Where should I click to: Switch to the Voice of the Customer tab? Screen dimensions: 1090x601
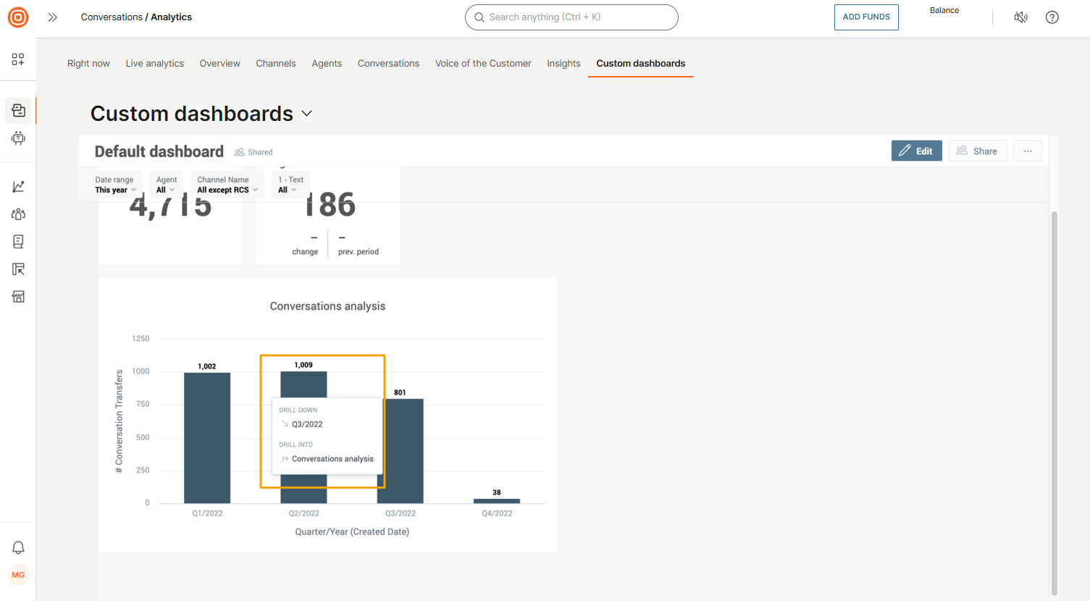[x=483, y=63]
